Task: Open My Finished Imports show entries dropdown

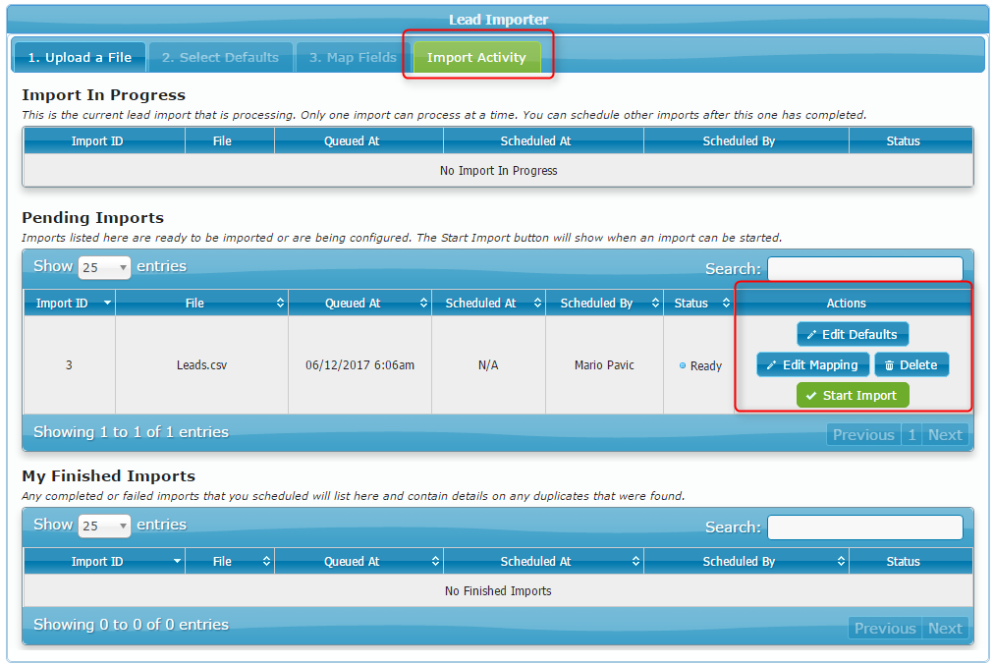Action: (104, 526)
